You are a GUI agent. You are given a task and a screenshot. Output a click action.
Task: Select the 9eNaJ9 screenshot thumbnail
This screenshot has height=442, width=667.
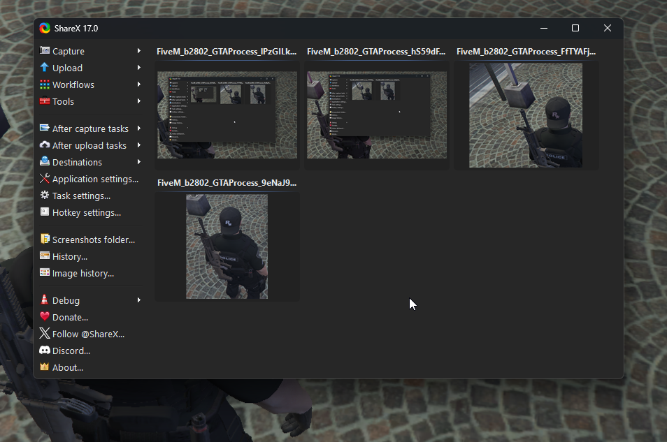[x=227, y=246]
